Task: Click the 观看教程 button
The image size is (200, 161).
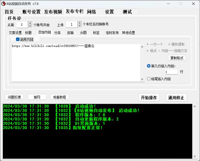Action: pos(60,97)
